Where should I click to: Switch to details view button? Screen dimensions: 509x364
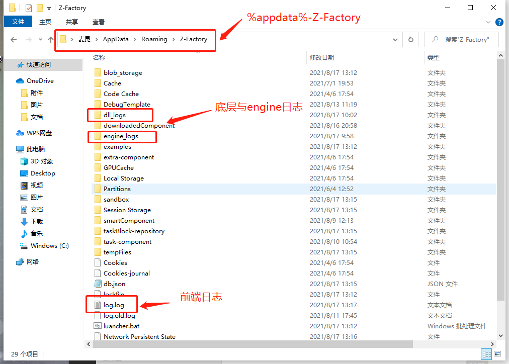coord(486,354)
